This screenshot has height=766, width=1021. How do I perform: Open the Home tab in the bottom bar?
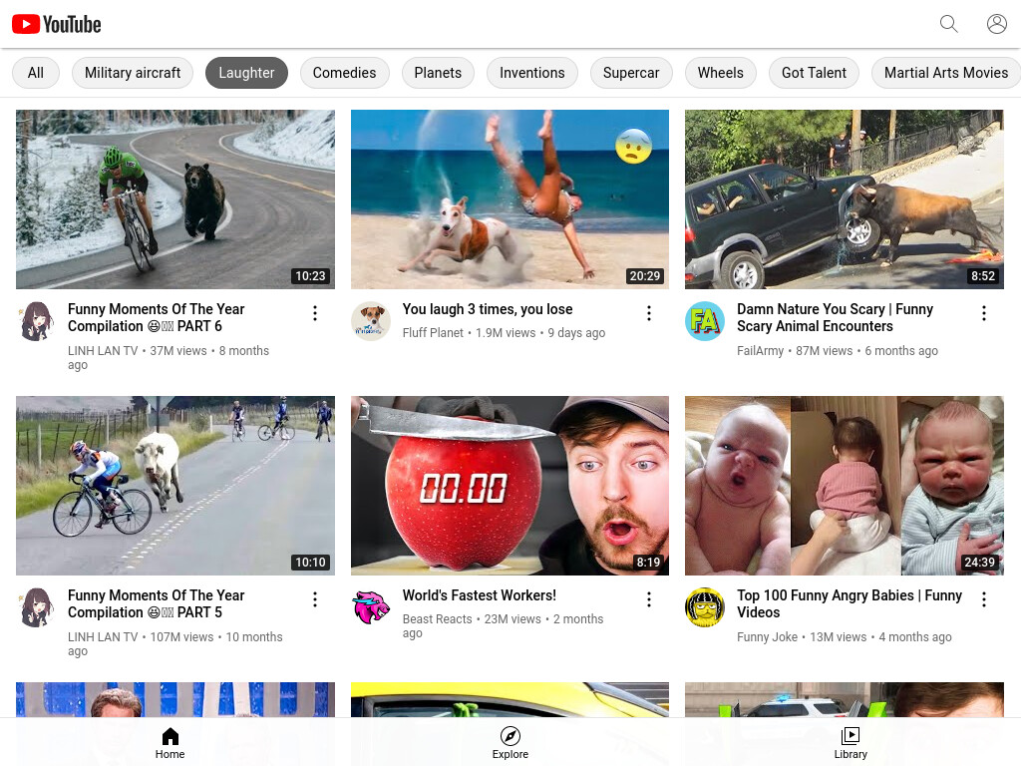point(170,744)
